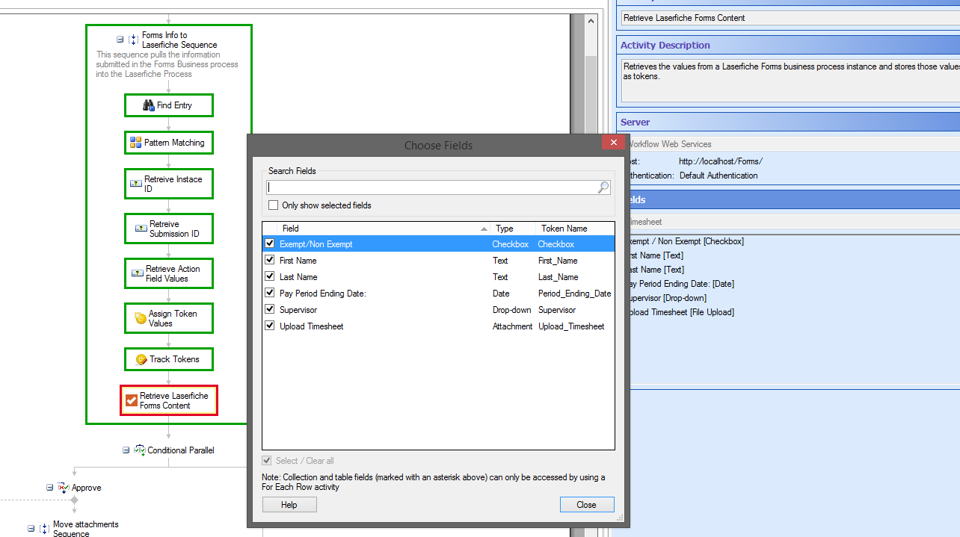Collapse the Conditional Parallel activity
Viewport: 960px width, 537px height.
coord(126,450)
